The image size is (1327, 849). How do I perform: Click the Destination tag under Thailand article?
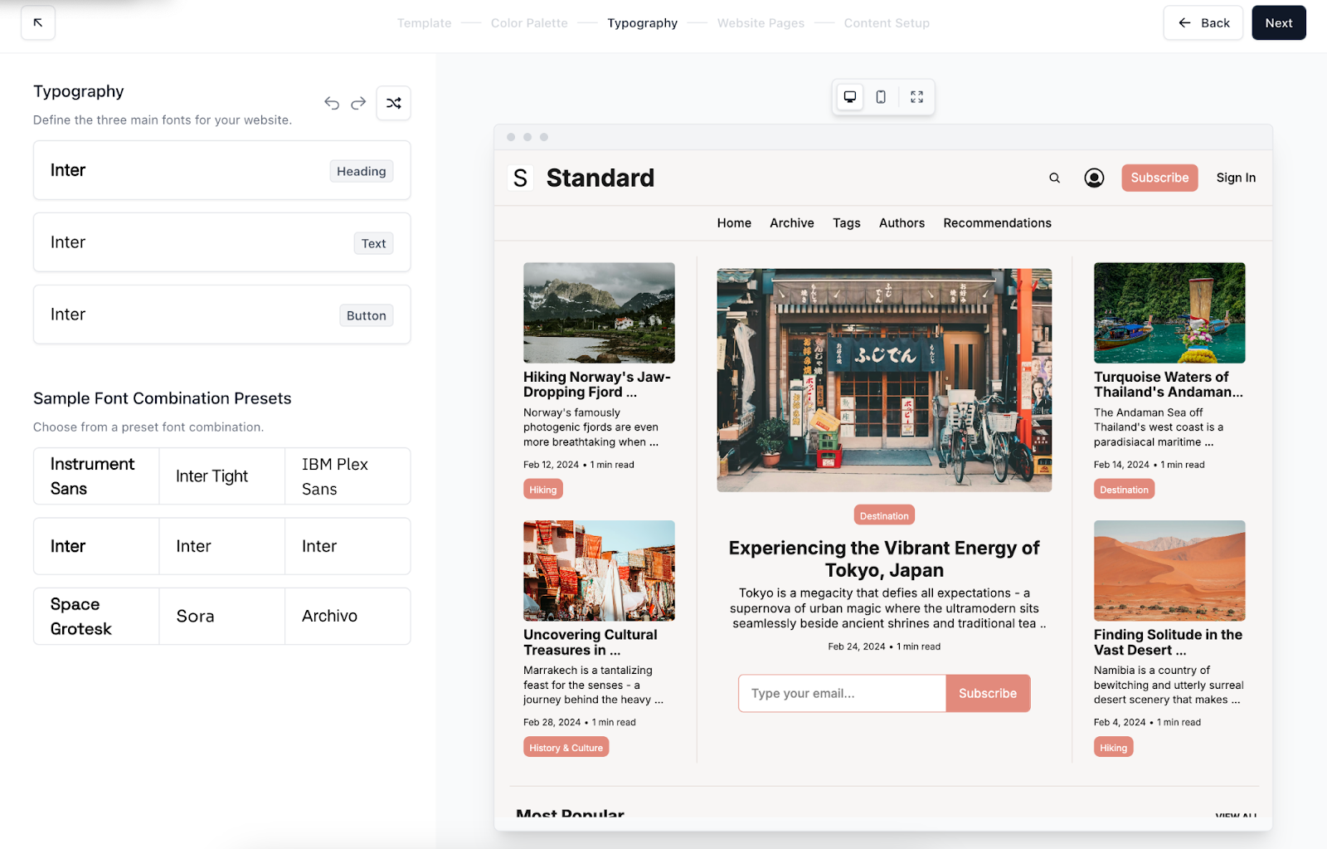[x=1124, y=490]
